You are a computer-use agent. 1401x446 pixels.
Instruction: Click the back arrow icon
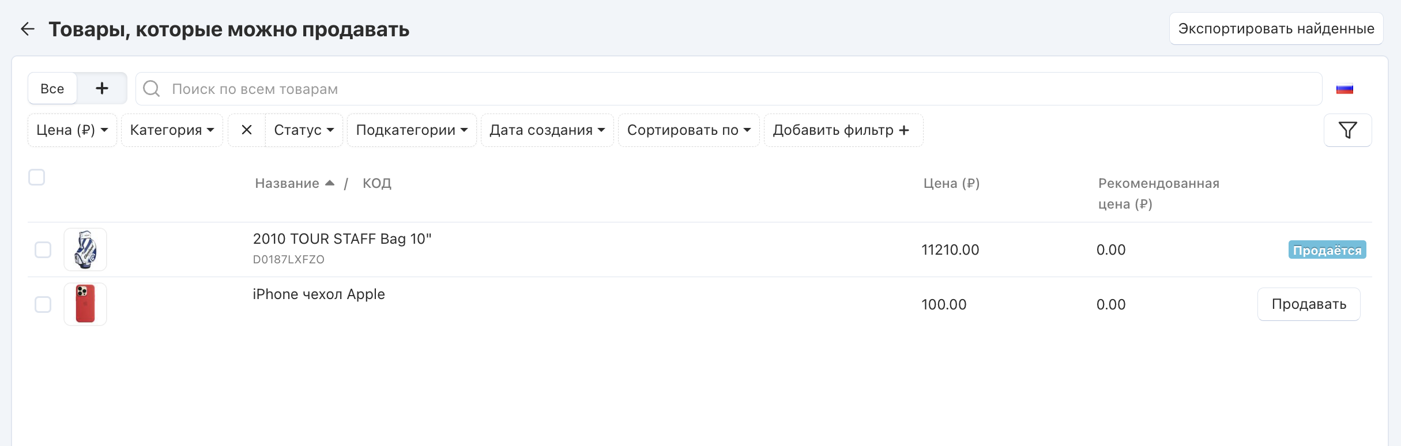click(x=28, y=29)
